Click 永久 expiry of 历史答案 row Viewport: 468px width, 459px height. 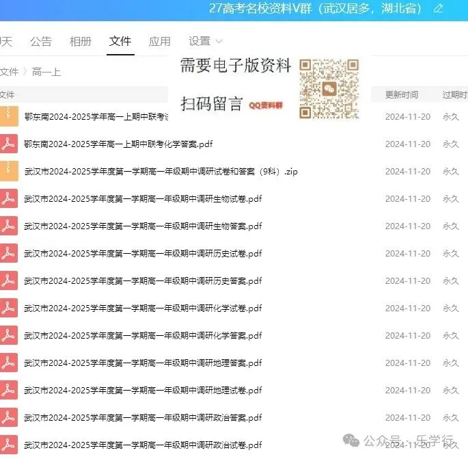coord(451,281)
